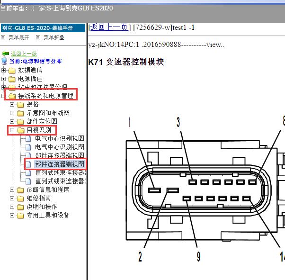The image size is (285, 280).
Task: Click the 当前:电源和信号分布 user icon
Action: (5, 61)
